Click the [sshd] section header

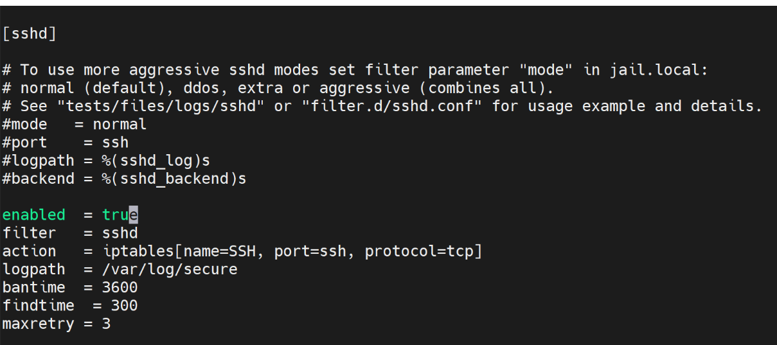tap(29, 33)
